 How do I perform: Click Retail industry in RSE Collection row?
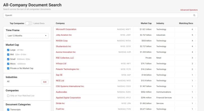(x=159, y=58)
